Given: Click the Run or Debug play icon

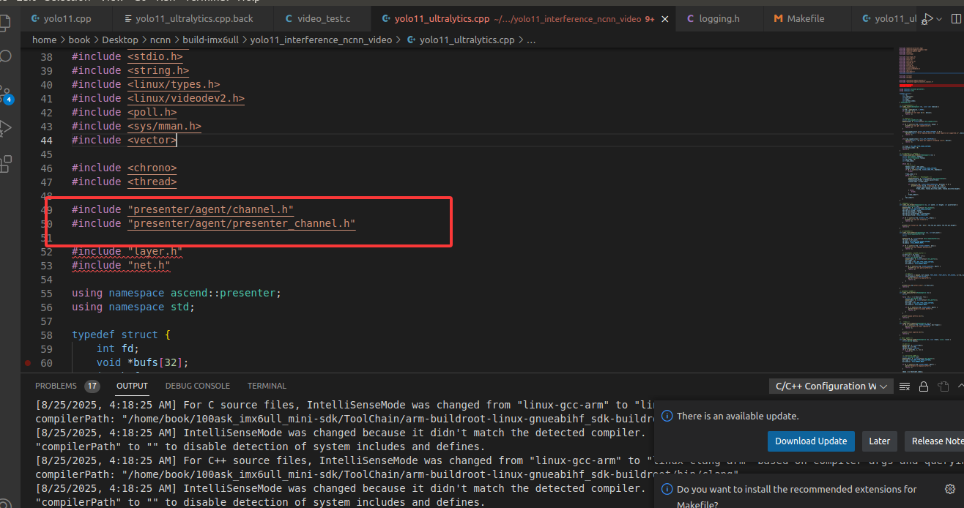Looking at the screenshot, I should [929, 18].
